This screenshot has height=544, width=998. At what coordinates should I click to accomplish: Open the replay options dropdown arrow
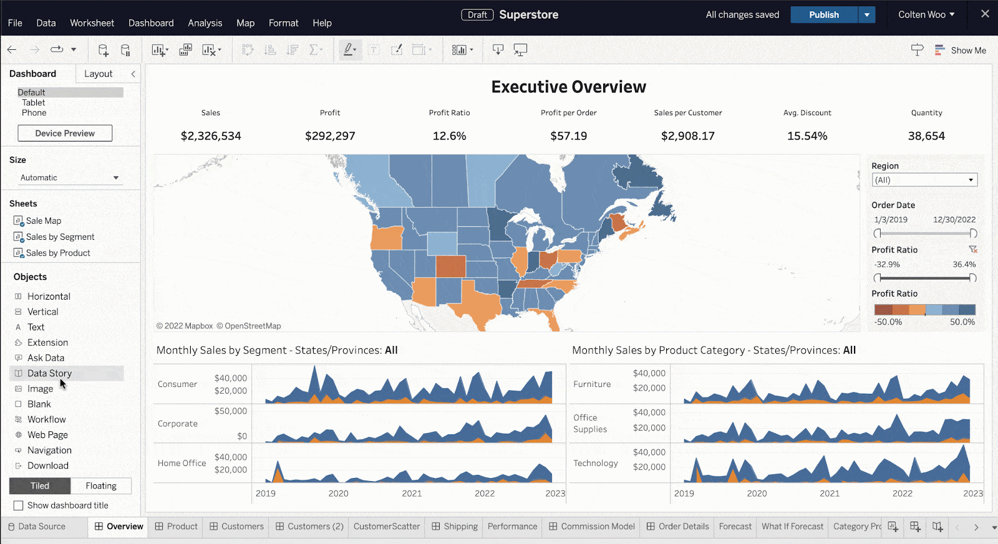(x=74, y=49)
